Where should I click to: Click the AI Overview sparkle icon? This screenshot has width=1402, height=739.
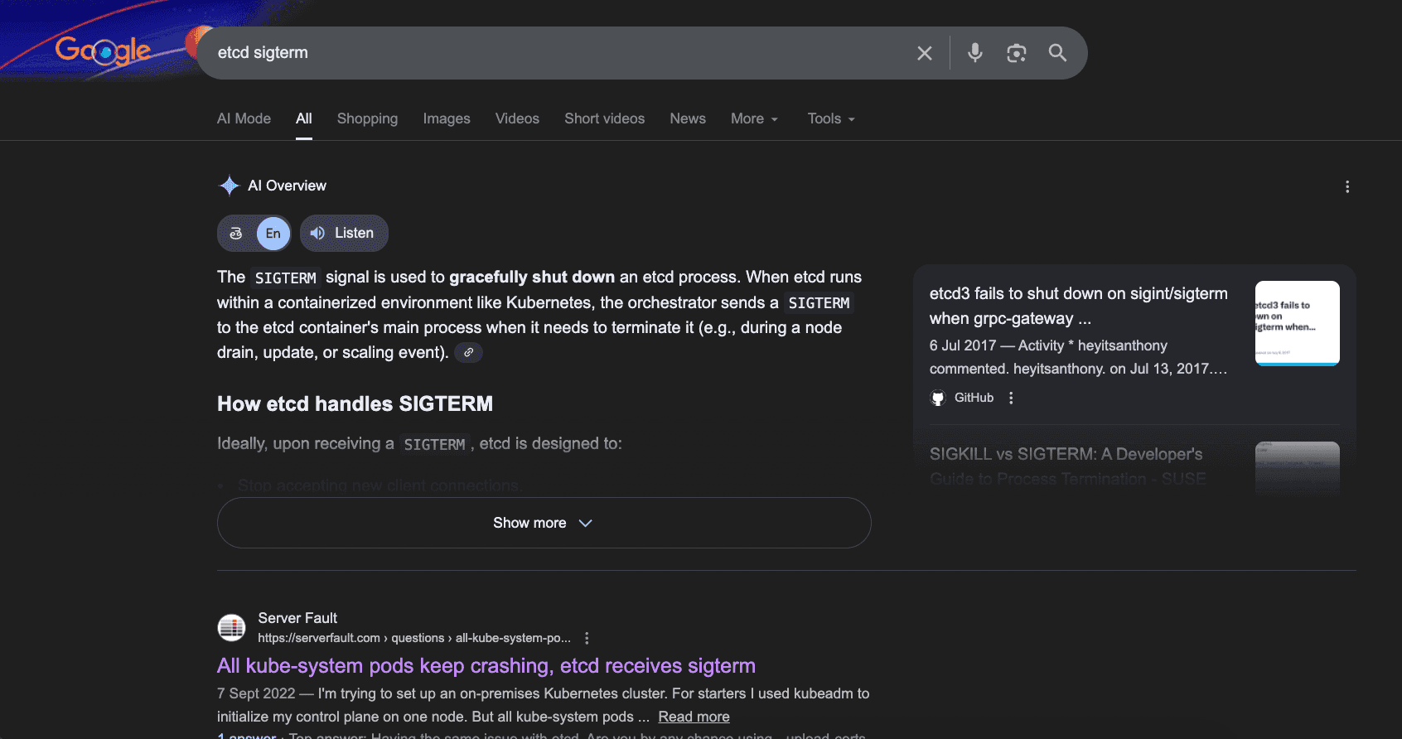(229, 186)
